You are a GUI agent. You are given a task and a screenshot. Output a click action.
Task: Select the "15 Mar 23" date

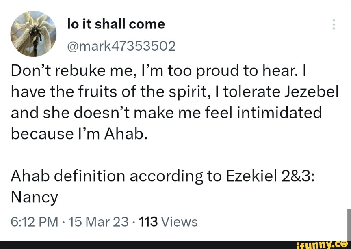[99, 221]
